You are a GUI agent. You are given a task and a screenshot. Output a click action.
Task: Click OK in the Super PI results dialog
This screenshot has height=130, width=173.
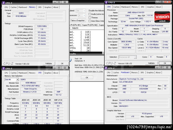(87, 77)
